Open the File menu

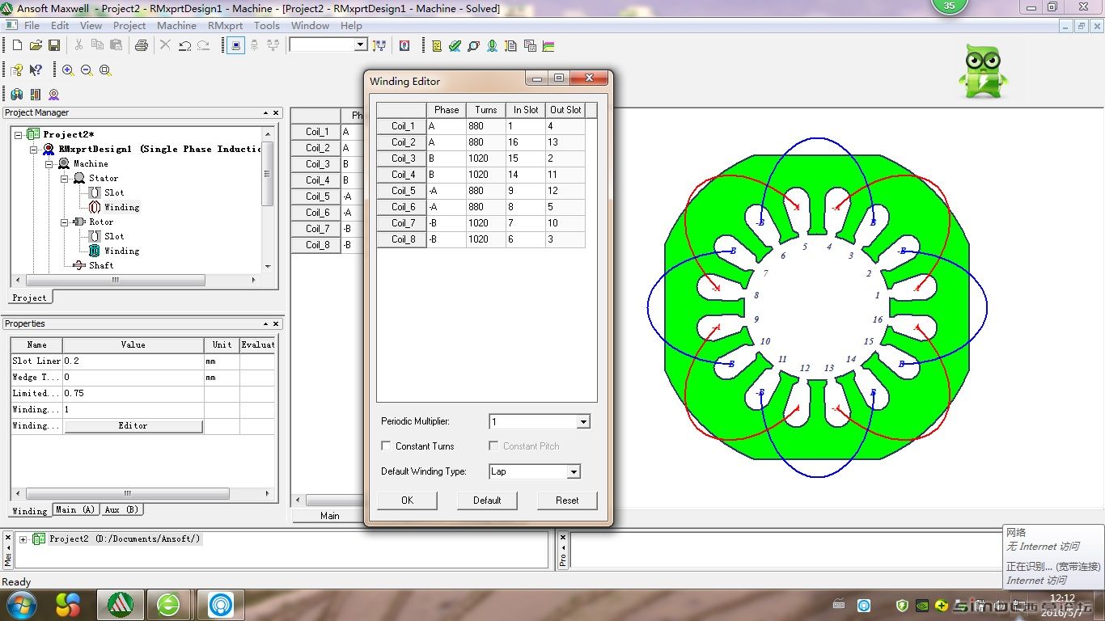click(32, 25)
